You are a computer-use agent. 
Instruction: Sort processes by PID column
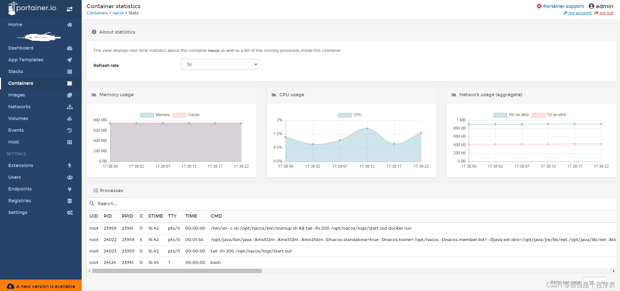click(x=108, y=216)
